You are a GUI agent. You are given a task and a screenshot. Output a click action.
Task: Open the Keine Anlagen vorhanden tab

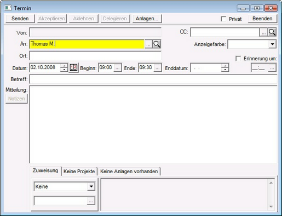click(x=129, y=172)
